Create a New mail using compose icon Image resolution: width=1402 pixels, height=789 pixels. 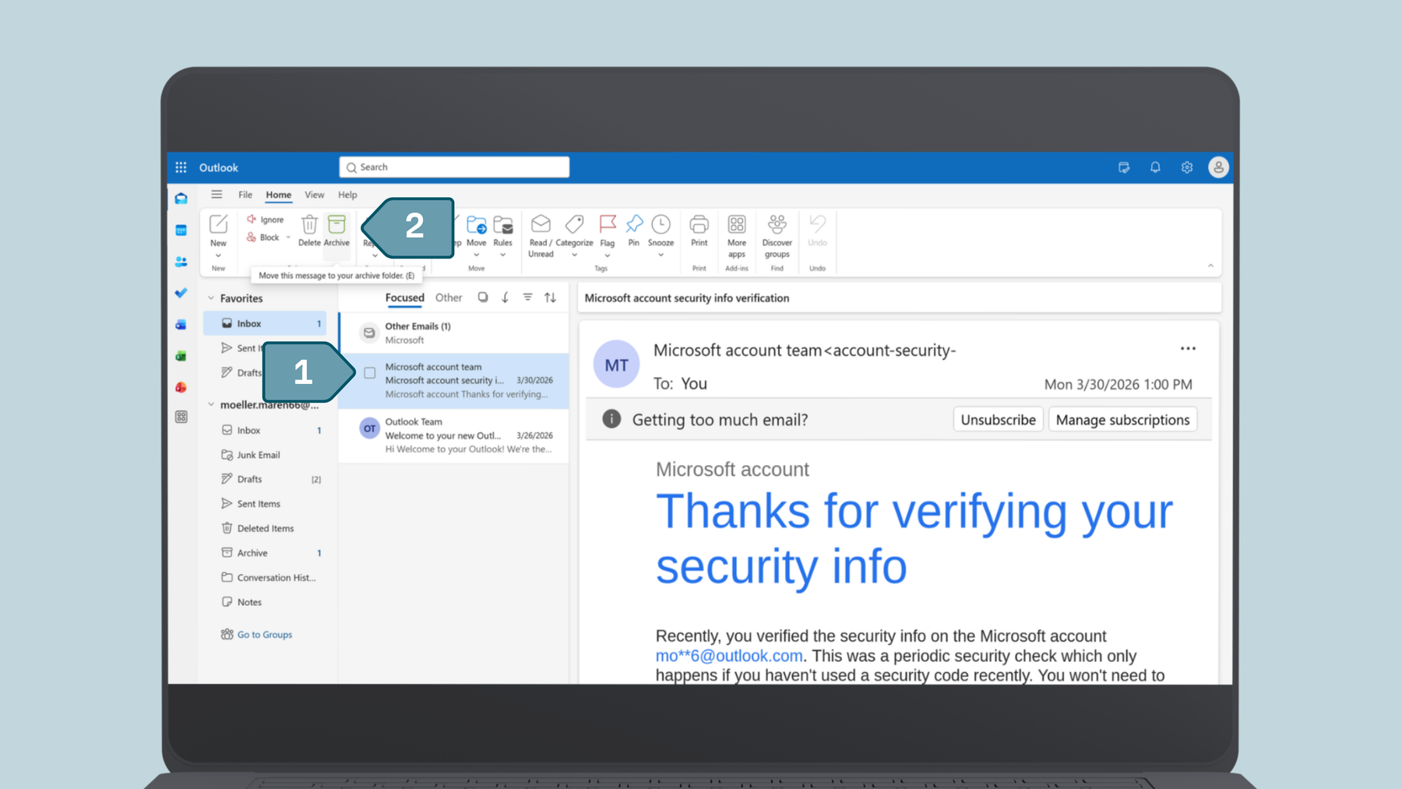(x=218, y=224)
